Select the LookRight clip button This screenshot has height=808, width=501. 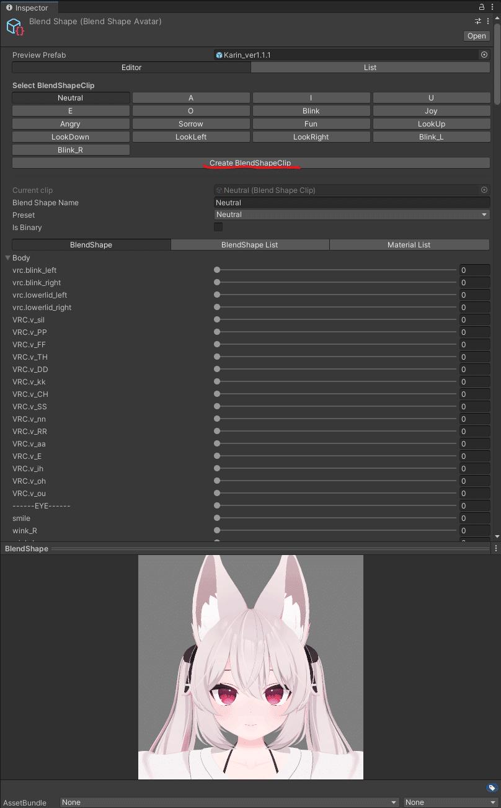[311, 137]
